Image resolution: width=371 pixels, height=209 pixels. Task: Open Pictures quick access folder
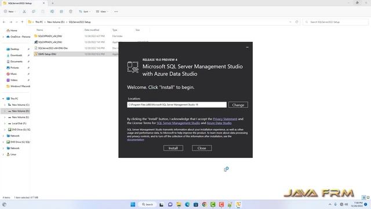coord(14,67)
